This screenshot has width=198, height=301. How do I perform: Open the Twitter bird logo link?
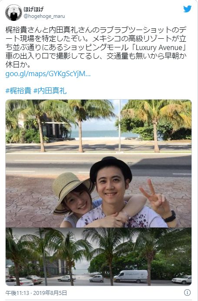click(x=187, y=9)
